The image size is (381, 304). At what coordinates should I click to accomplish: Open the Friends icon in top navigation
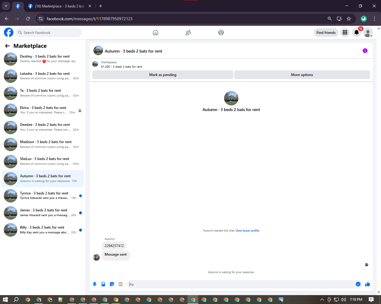click(188, 33)
